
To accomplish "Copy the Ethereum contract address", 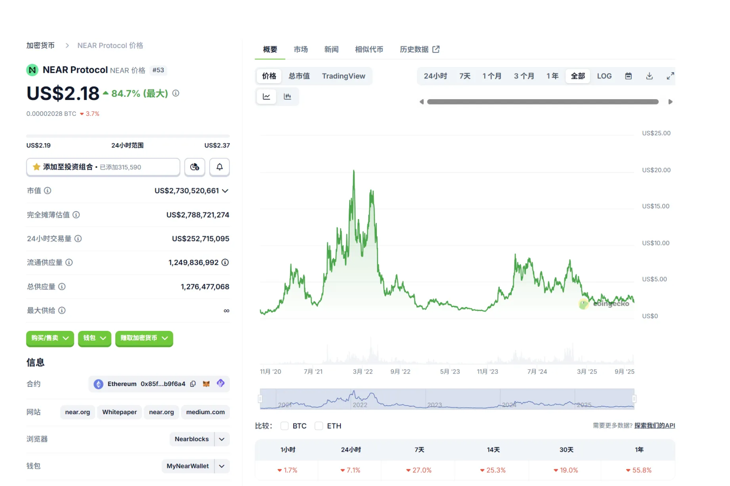I will tap(193, 384).
